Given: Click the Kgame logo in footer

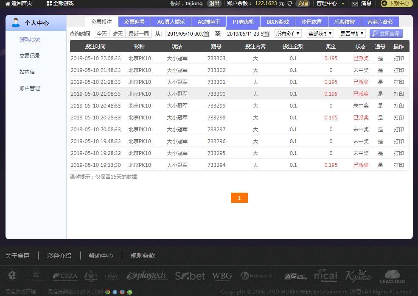Looking at the screenshot, I should coord(358,276).
